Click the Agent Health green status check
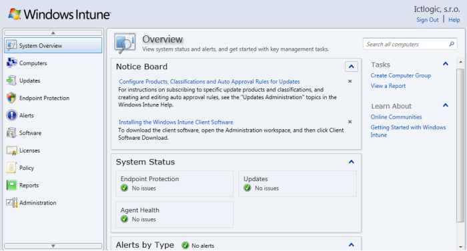This screenshot has width=467, height=251. (x=125, y=219)
